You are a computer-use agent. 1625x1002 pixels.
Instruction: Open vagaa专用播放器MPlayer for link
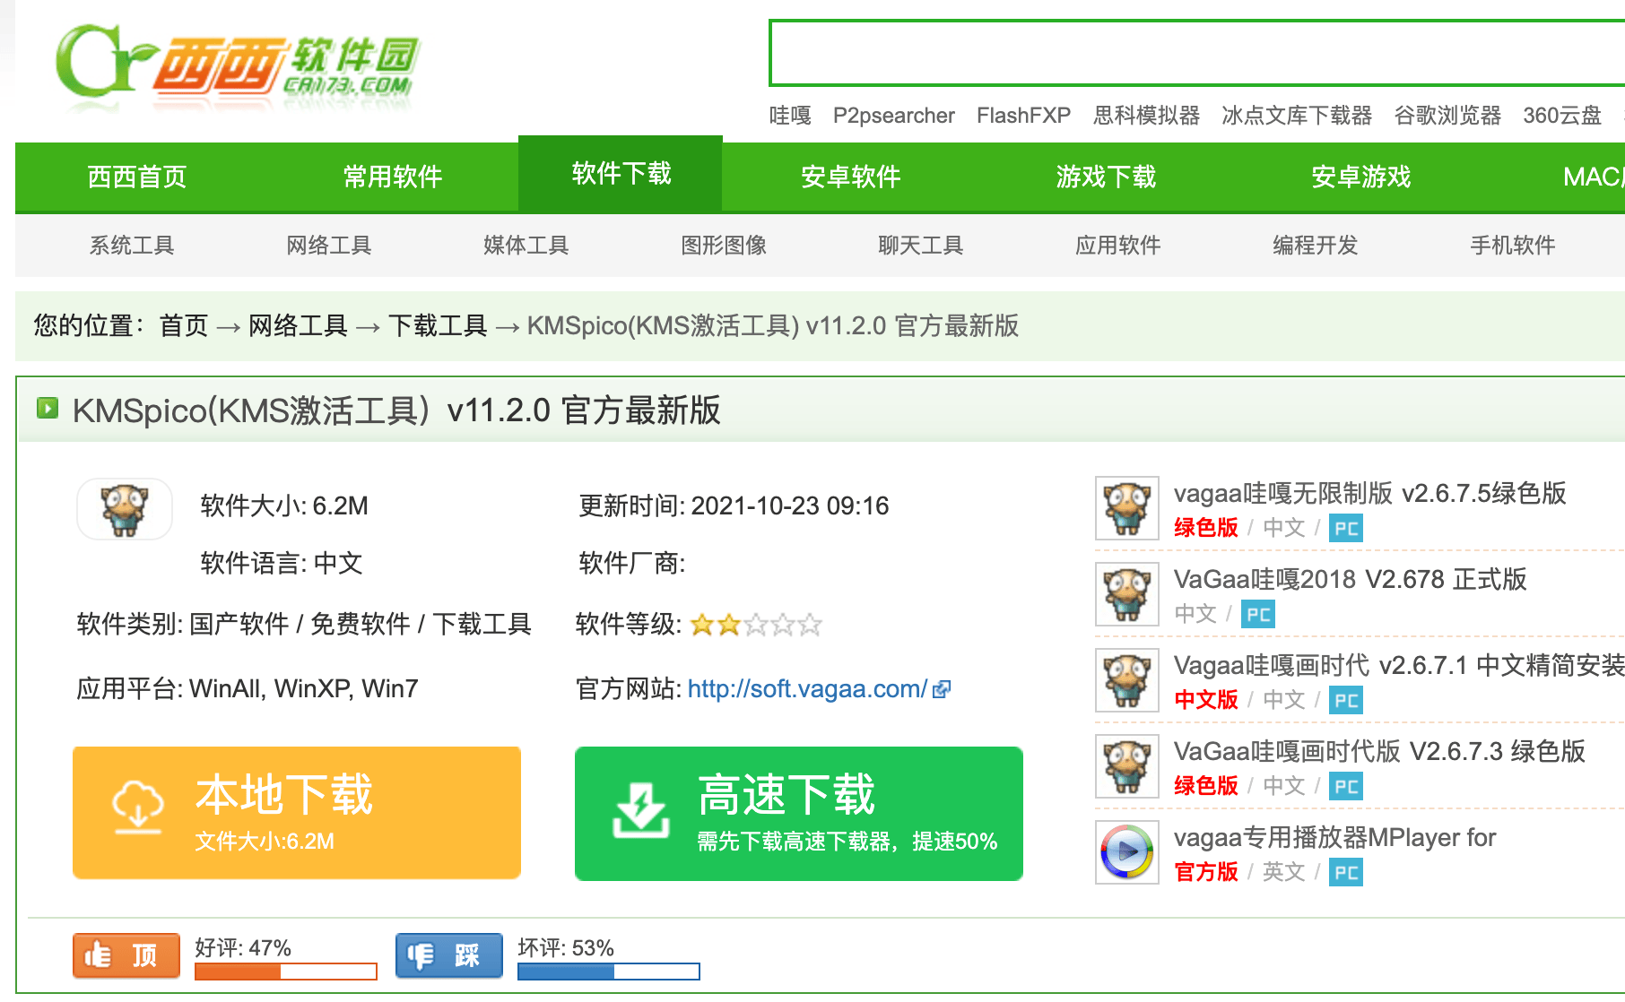(x=1335, y=837)
